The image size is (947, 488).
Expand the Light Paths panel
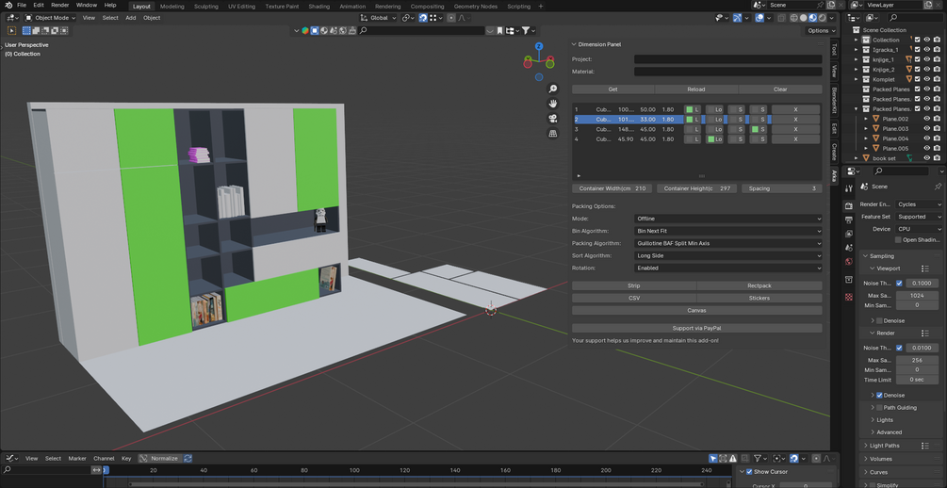pyautogui.click(x=885, y=446)
